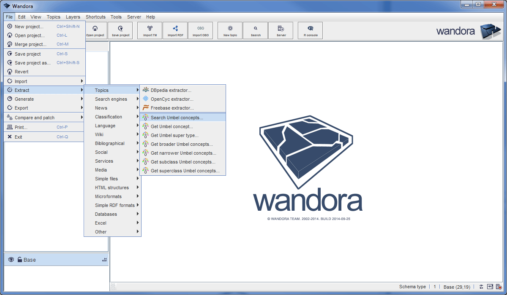Click the Import RDF toolbar button
Viewport: 507px width, 295px height.
pyautogui.click(x=175, y=31)
